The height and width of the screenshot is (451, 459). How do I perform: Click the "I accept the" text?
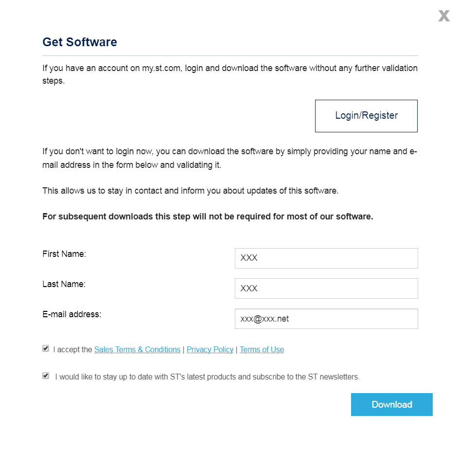(72, 350)
